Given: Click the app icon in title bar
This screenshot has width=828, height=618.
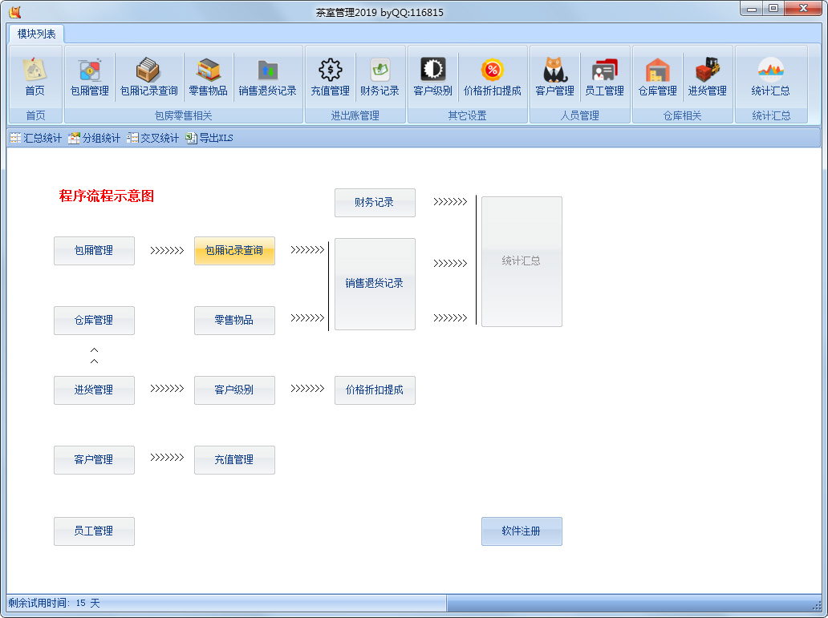Looking at the screenshot, I should pyautogui.click(x=14, y=11).
